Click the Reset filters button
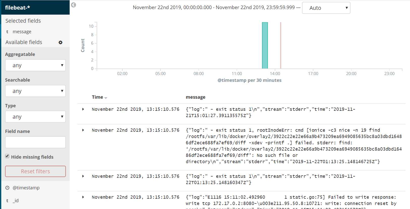This screenshot has height=209, width=410. tap(35, 171)
